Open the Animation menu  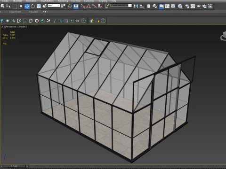tap(31, 1)
